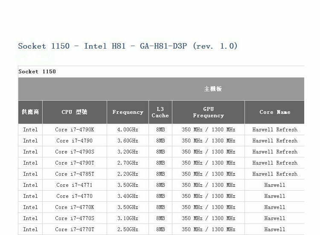
Task: Click 'Intel' in the Core i7-4790S row
Action: click(30, 152)
